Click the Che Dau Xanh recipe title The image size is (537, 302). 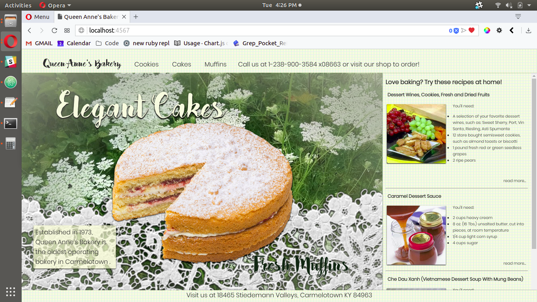click(x=455, y=279)
